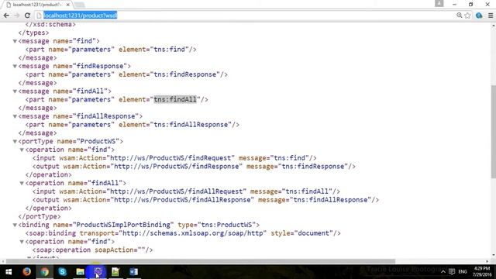Click the scroll-down arrow of vertical scrollbar
496x279 pixels.
[493, 256]
